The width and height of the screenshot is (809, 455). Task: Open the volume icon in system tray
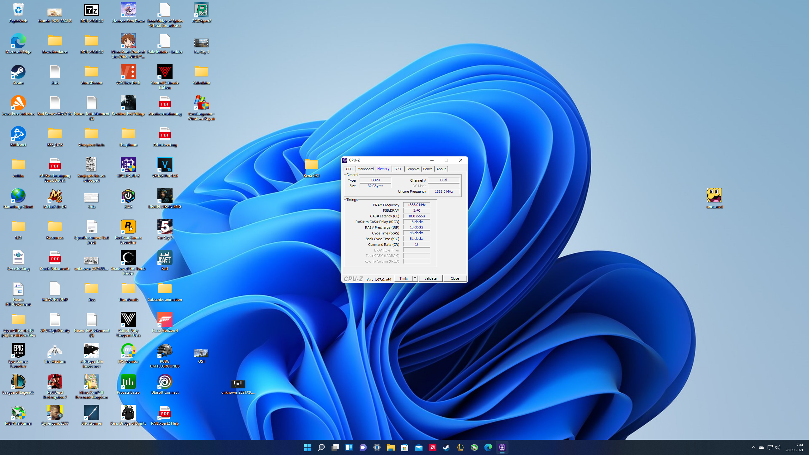(x=778, y=447)
